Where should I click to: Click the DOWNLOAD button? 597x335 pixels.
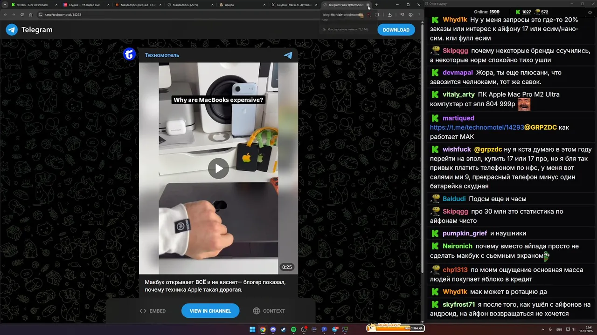click(396, 30)
